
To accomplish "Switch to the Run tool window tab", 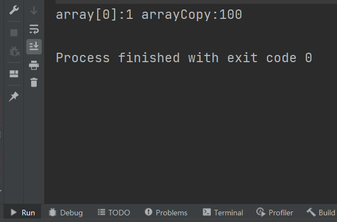I will click(23, 213).
